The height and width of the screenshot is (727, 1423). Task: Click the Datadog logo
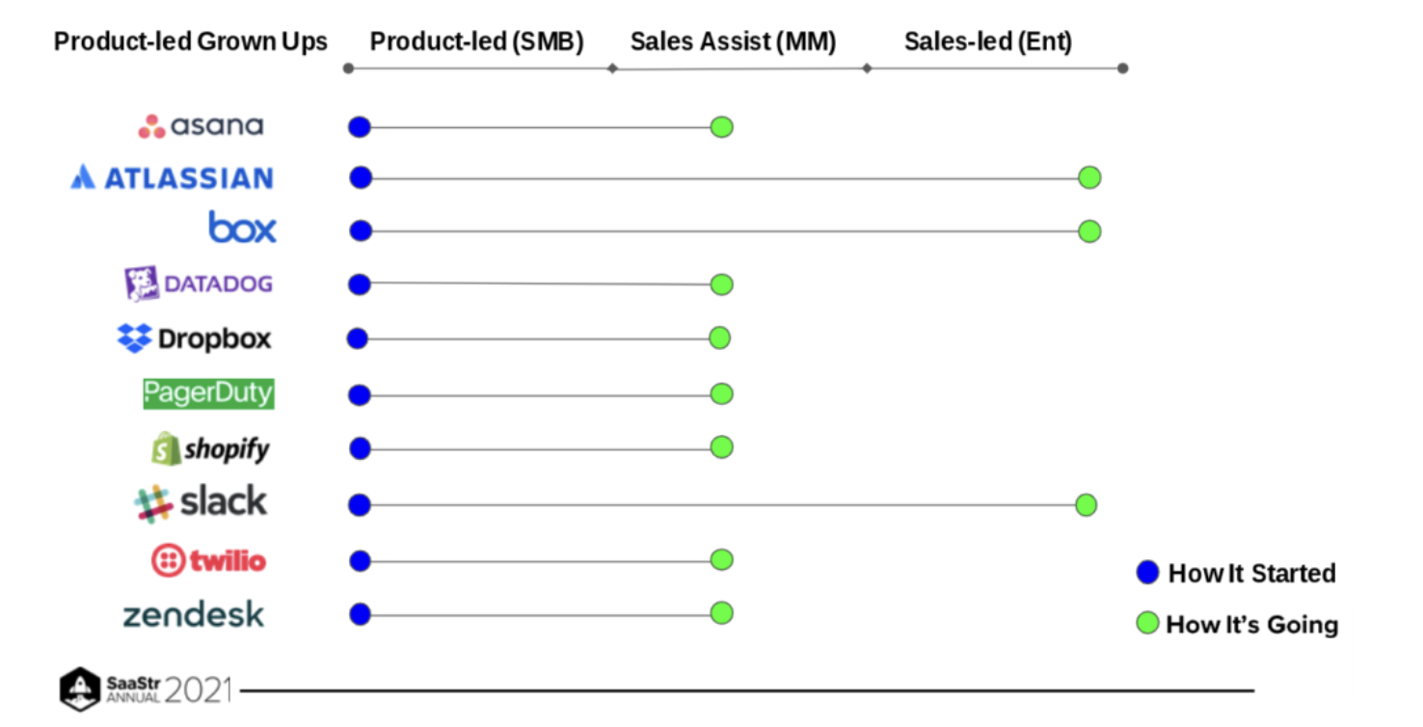tap(199, 283)
